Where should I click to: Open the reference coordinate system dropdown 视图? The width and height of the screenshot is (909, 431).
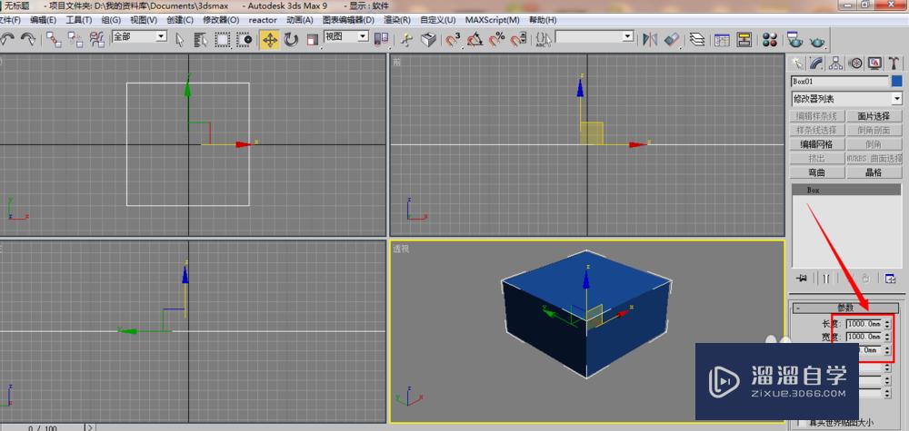pyautogui.click(x=346, y=36)
